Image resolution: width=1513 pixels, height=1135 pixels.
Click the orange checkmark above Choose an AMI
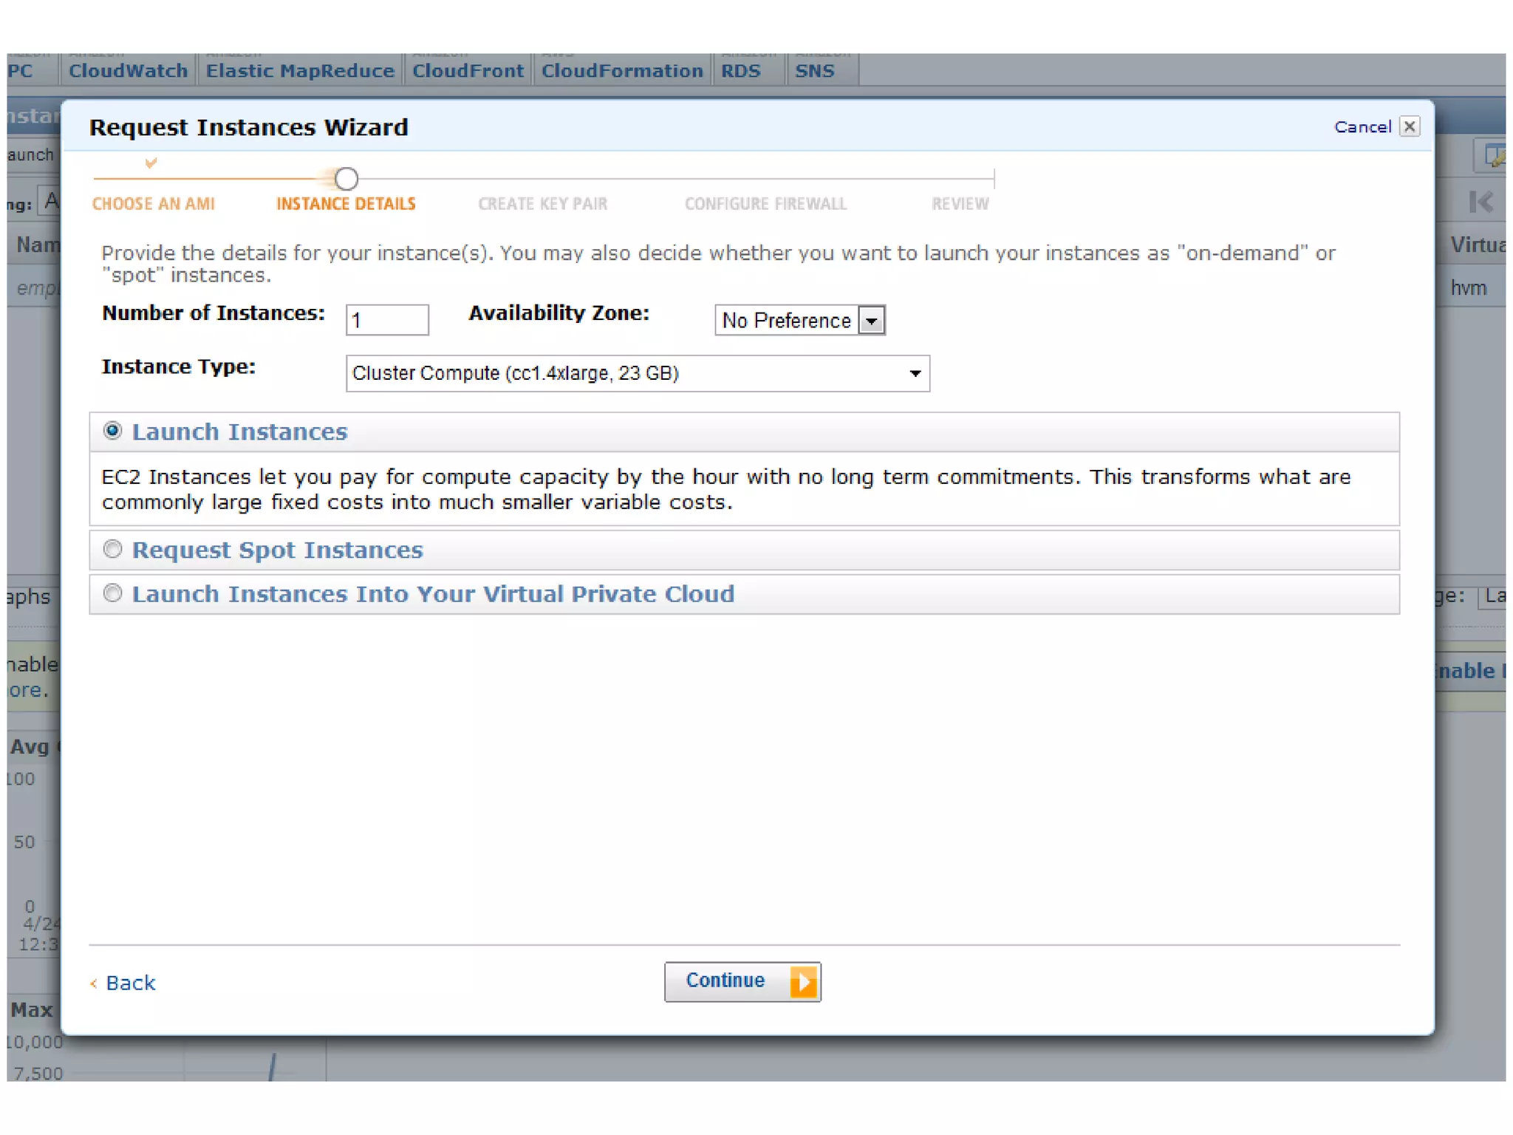click(151, 163)
